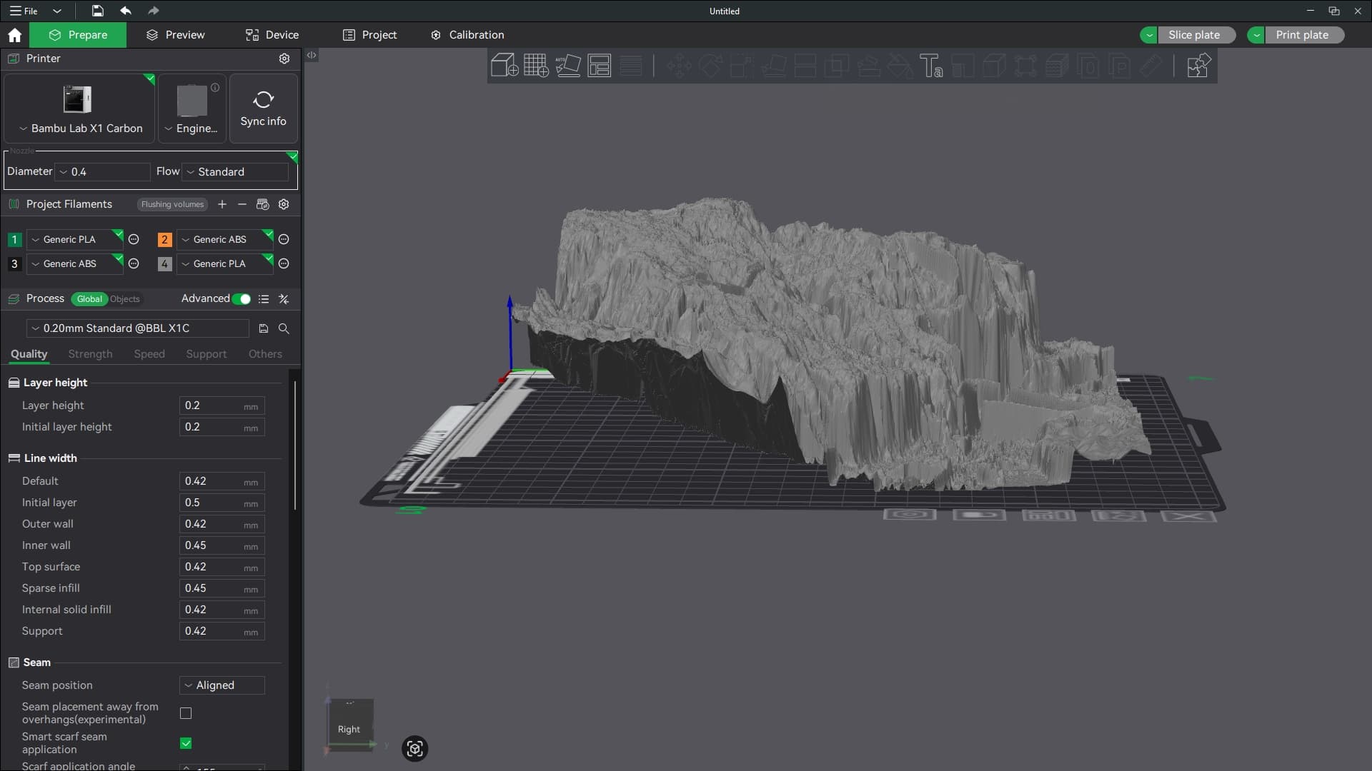1372x771 pixels.
Task: Select the Text shape tool
Action: pos(930,66)
